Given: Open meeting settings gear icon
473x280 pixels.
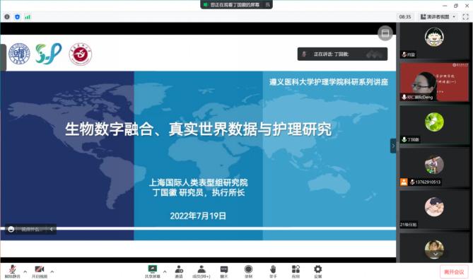Looking at the screenshot, I should 318,272.
